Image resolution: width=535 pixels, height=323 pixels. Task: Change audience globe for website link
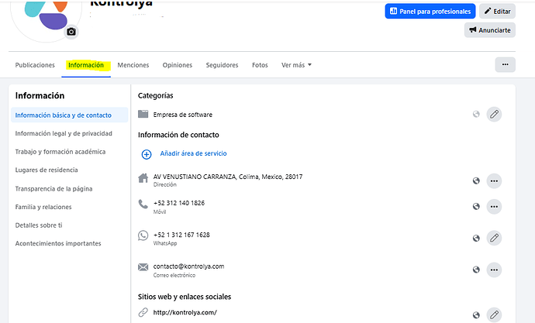(x=476, y=315)
